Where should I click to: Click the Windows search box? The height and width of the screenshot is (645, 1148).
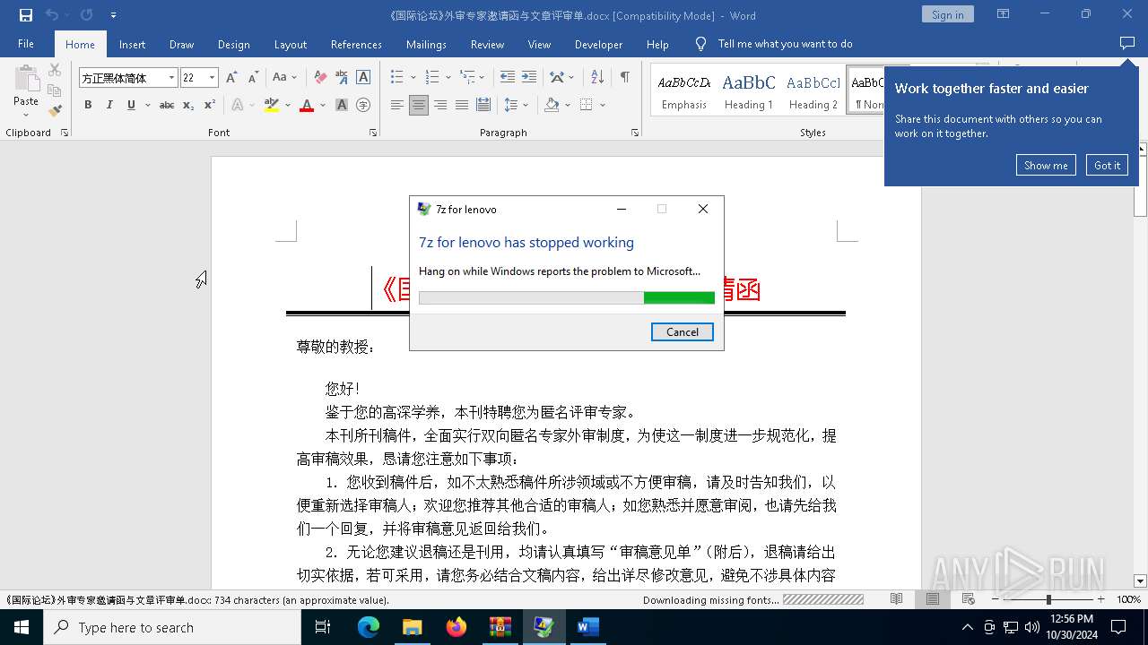click(172, 627)
